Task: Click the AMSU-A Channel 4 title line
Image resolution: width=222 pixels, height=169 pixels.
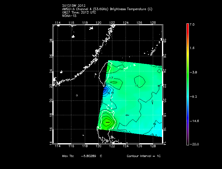Action: click(x=107, y=9)
